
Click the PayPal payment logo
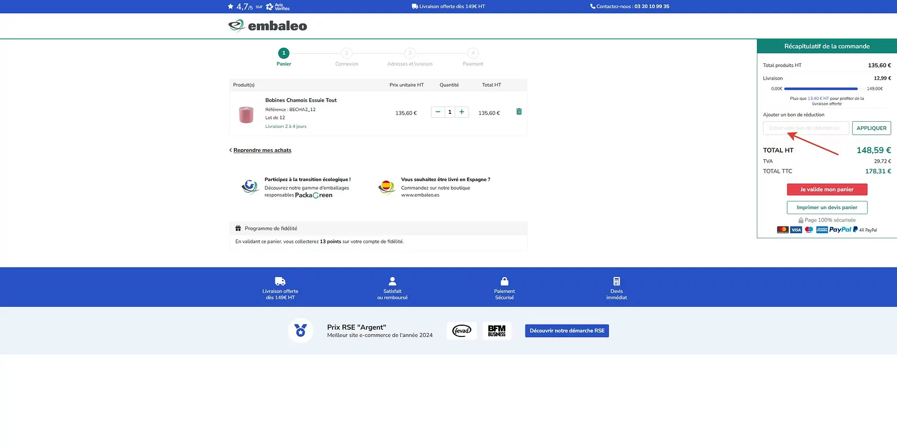coord(840,229)
